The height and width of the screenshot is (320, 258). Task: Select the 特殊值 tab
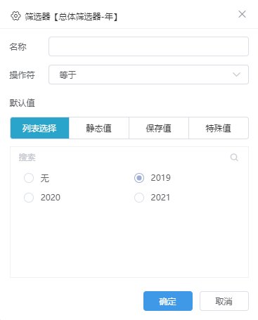click(219, 128)
